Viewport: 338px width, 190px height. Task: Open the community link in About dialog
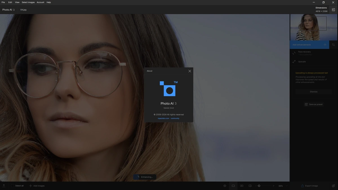point(175,118)
